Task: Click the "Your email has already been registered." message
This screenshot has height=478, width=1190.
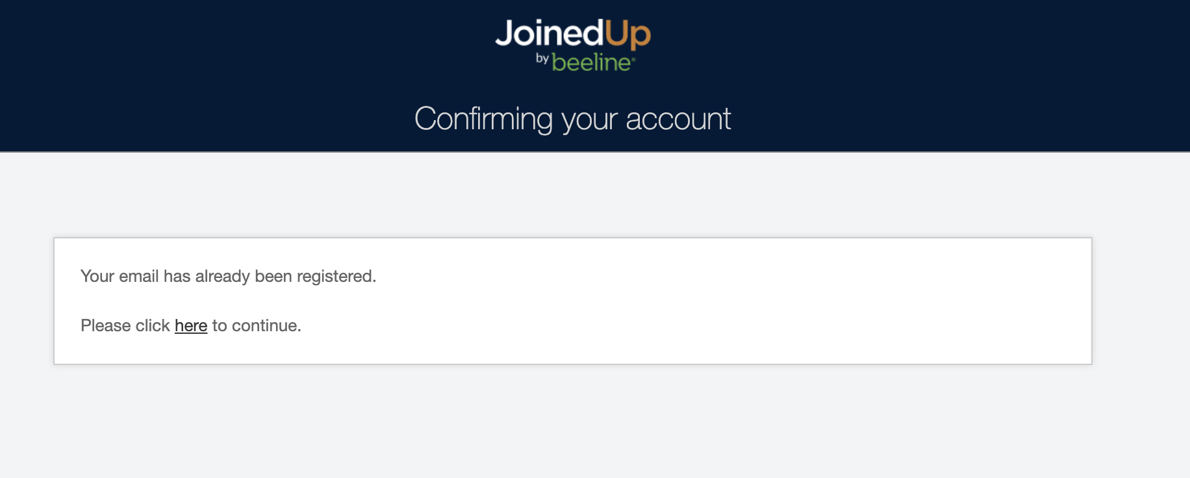Action: pos(228,276)
